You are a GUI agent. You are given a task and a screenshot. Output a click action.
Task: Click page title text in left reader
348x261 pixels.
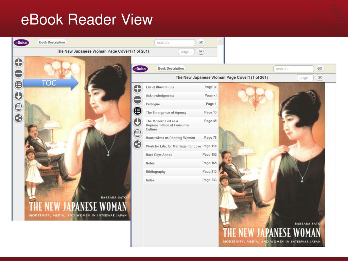click(x=103, y=51)
